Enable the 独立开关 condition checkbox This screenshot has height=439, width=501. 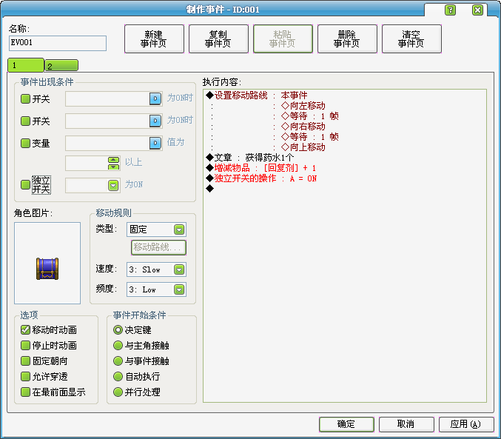(25, 184)
